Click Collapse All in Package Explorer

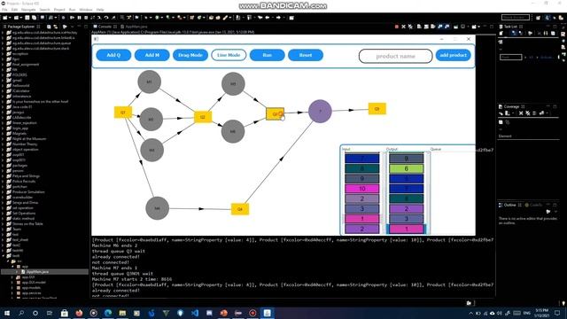[49, 27]
